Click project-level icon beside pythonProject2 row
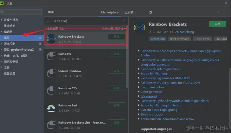 (x=40, y=49)
